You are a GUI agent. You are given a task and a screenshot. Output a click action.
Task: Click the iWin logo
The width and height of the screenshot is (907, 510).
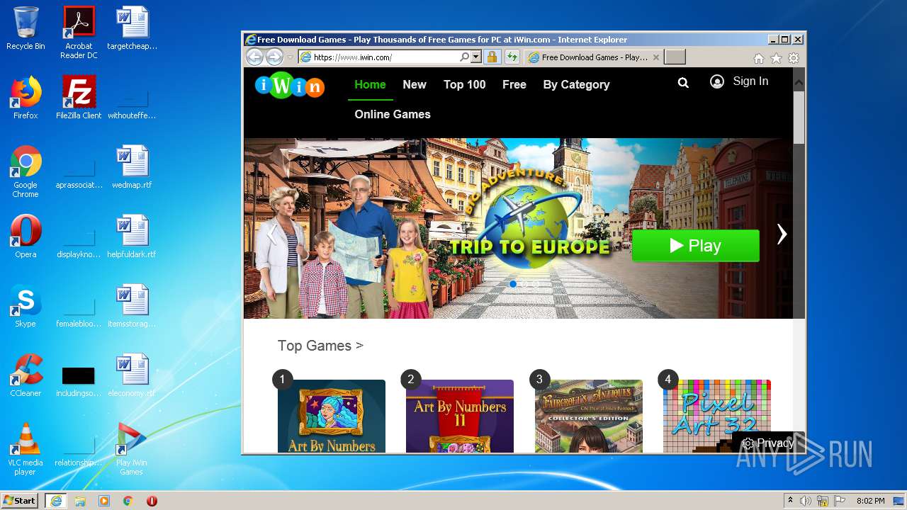pyautogui.click(x=290, y=86)
